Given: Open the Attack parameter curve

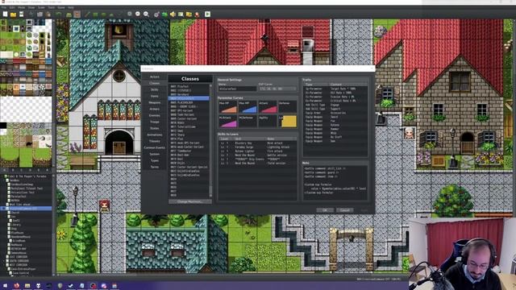Looking at the screenshot, I should tap(267, 107).
